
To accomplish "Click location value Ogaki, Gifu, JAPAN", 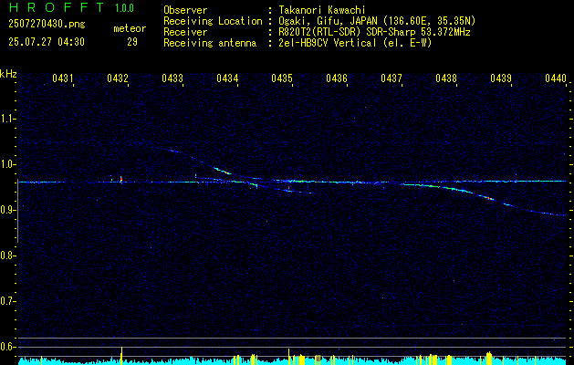I will coord(328,21).
